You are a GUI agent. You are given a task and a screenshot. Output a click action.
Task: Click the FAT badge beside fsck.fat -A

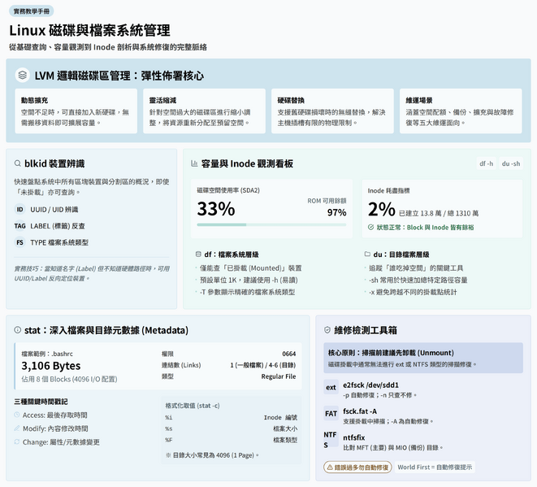[x=331, y=414]
